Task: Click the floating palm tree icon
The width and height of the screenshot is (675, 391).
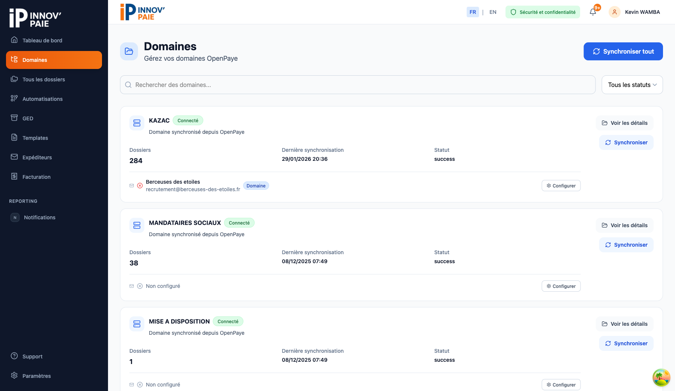Action: (661, 378)
